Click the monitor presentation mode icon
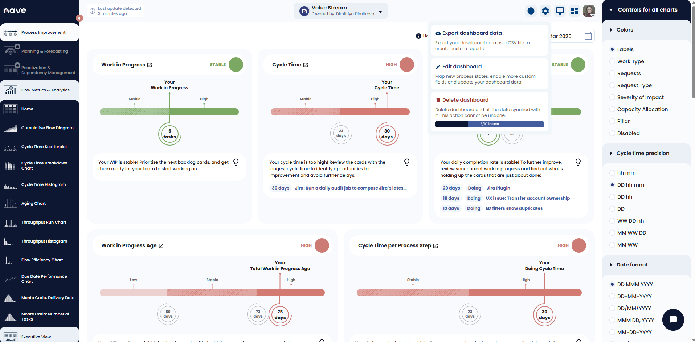 point(560,11)
